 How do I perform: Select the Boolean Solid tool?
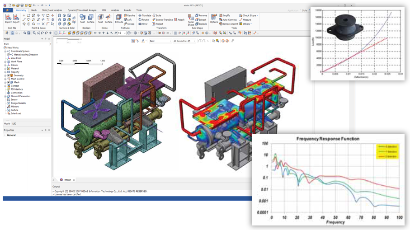pyautogui.click(x=82, y=19)
